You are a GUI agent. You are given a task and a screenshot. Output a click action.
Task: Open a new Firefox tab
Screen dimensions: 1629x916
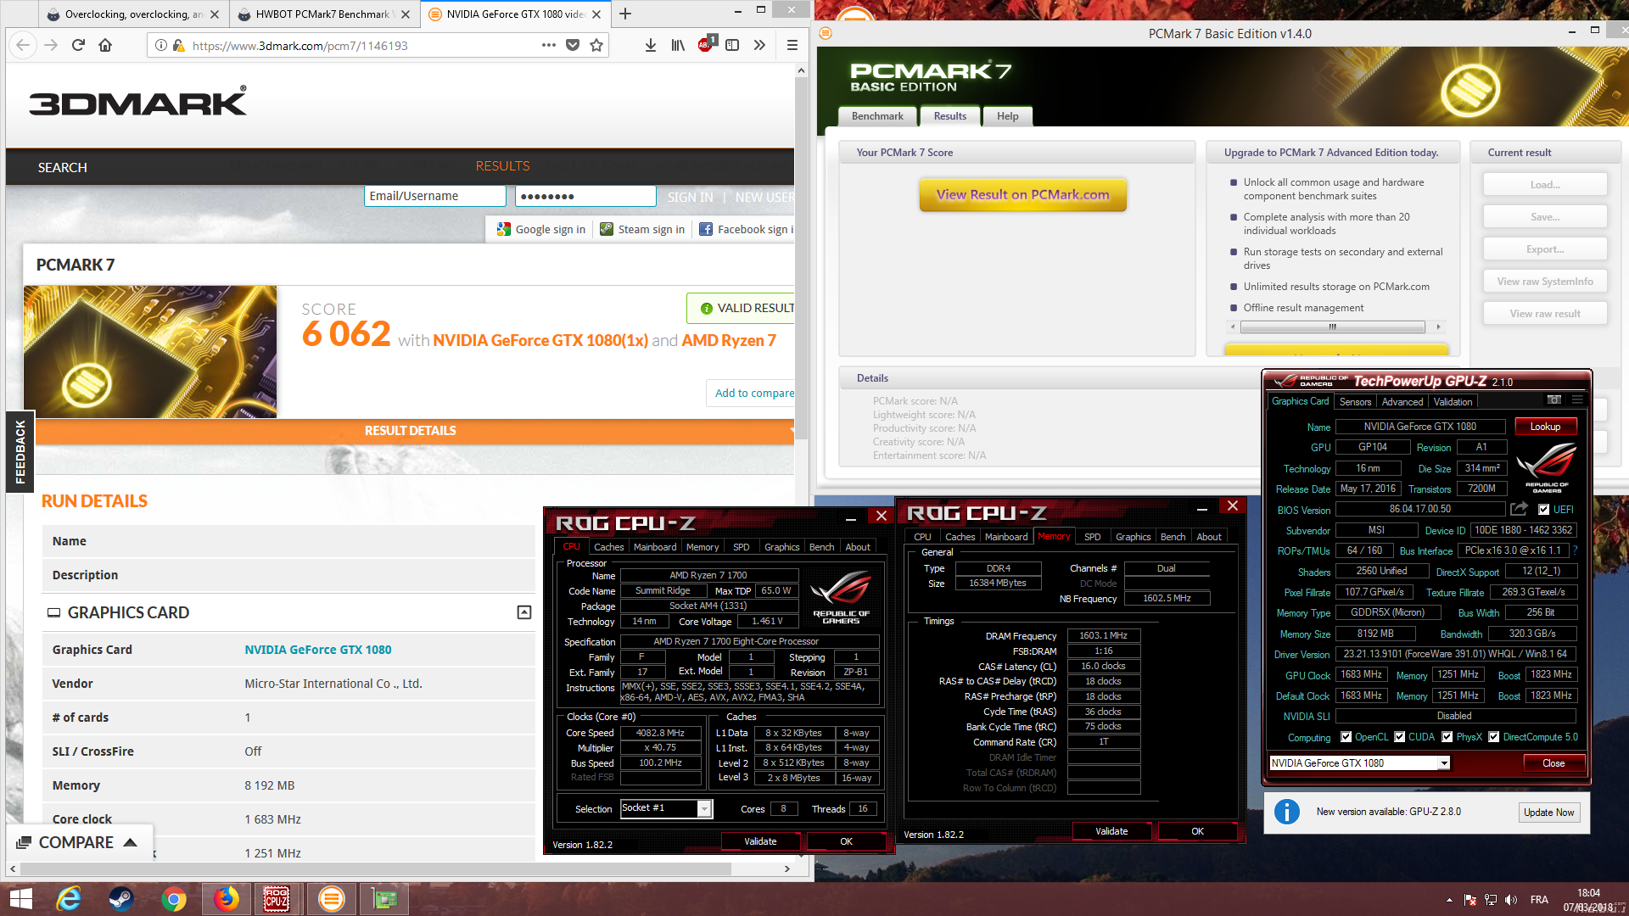[x=625, y=14]
